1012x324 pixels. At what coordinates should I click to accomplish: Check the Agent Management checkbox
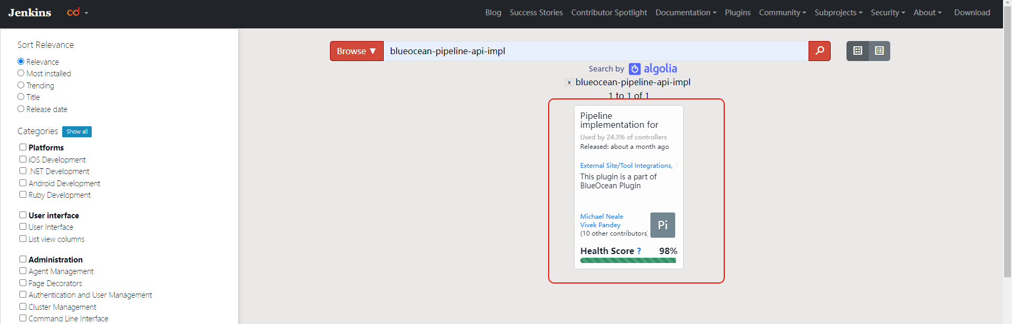tap(23, 271)
